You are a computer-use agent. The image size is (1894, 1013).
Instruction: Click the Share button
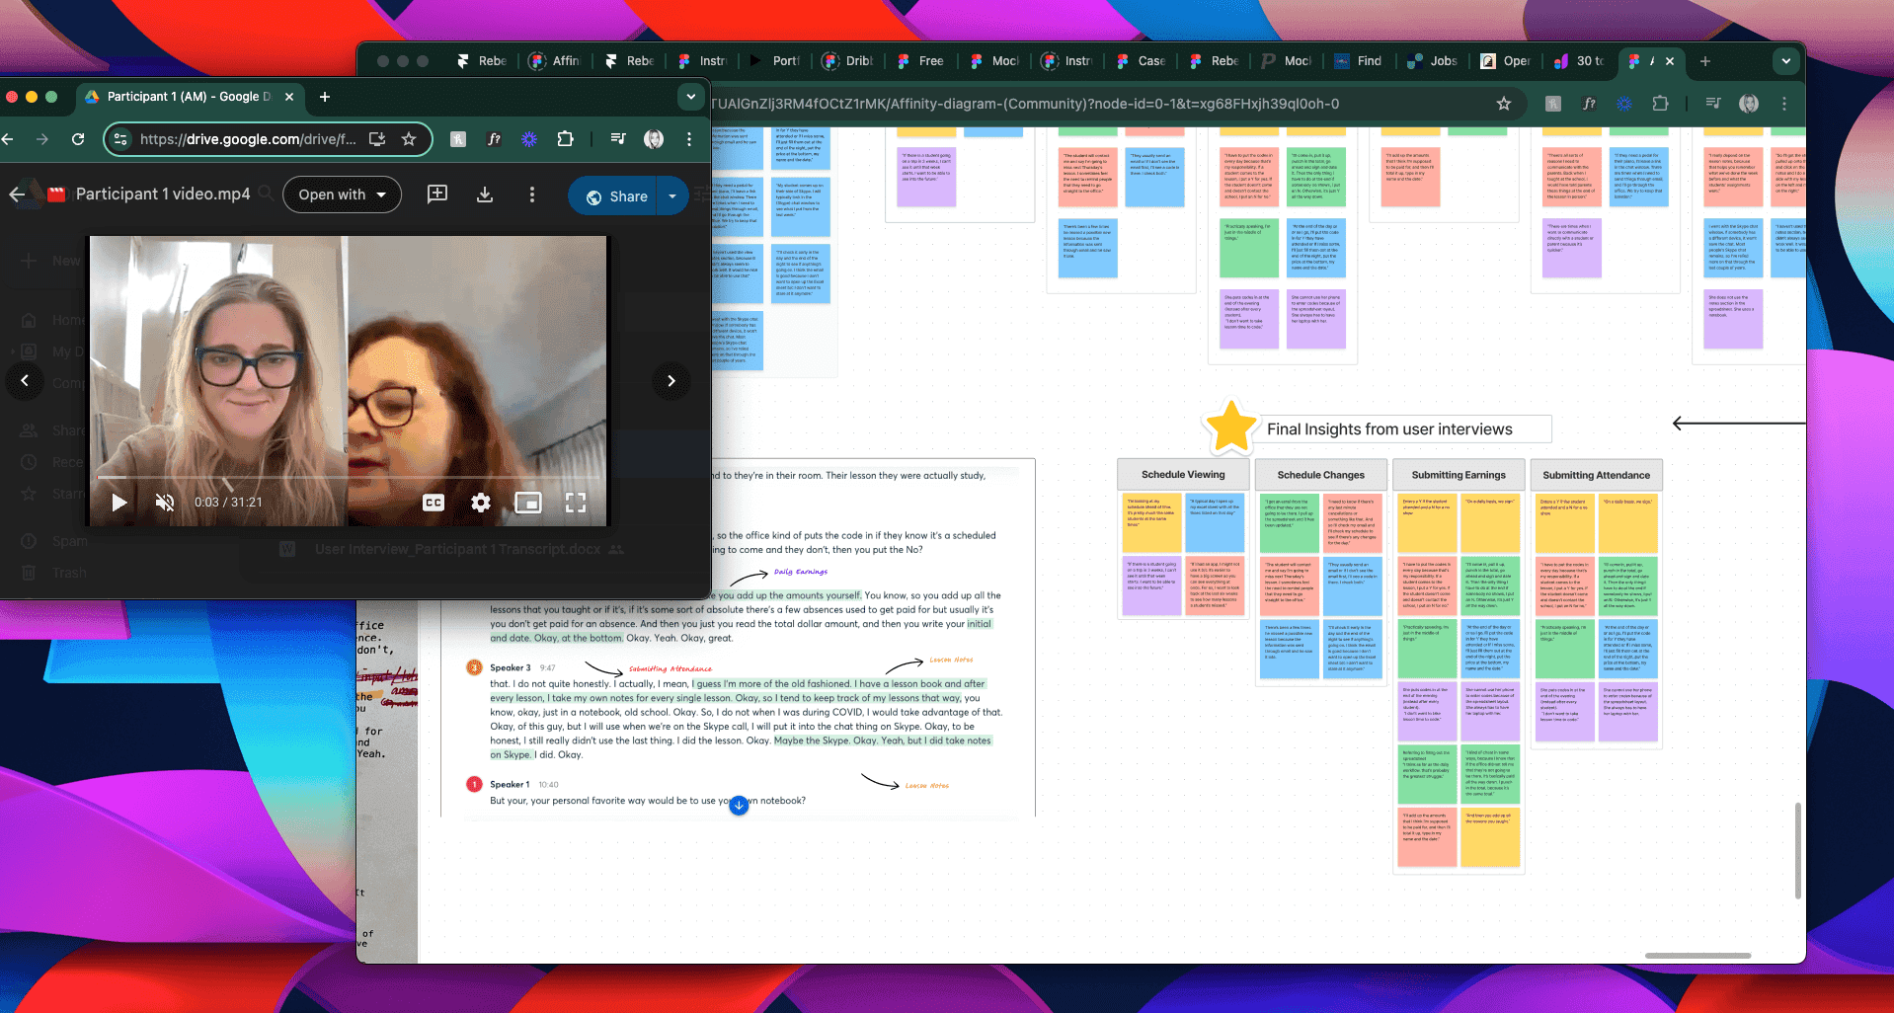pos(614,195)
